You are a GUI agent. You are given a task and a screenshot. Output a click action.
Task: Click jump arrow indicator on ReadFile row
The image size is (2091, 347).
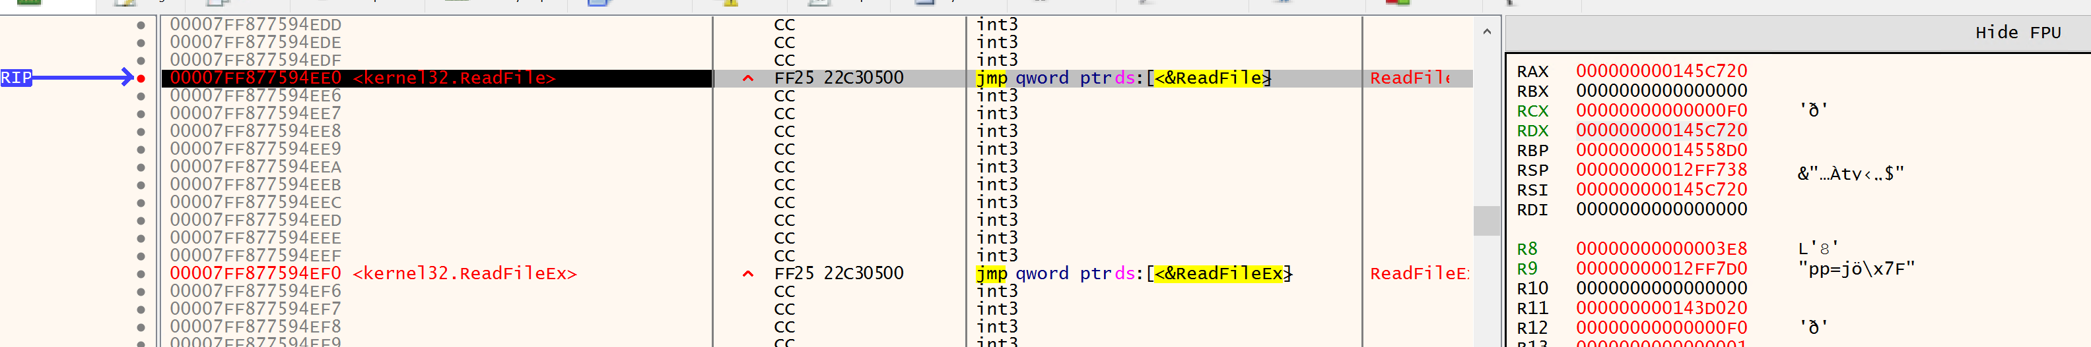tap(747, 78)
